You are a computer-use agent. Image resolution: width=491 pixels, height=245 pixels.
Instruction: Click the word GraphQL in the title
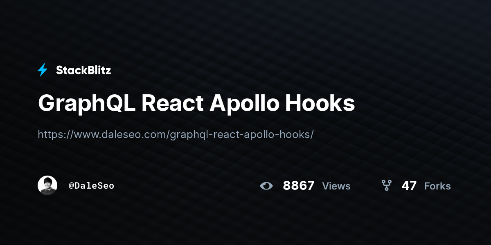coord(87,104)
